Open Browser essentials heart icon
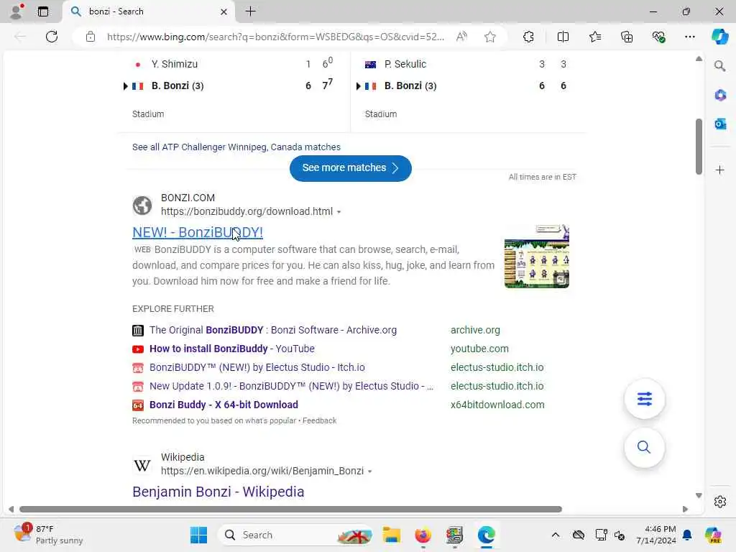Image resolution: width=736 pixels, height=552 pixels. (x=658, y=37)
